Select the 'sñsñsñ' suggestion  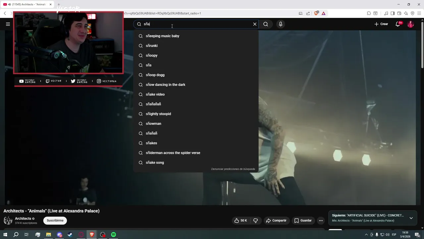tap(196, 133)
